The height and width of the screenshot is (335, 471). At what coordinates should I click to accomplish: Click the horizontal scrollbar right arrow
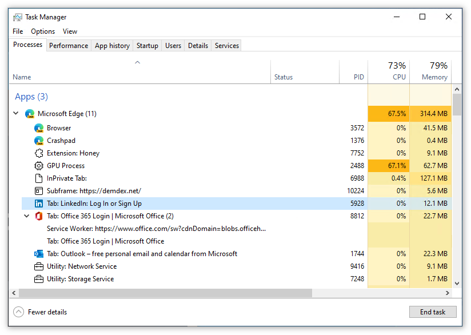[x=447, y=293]
